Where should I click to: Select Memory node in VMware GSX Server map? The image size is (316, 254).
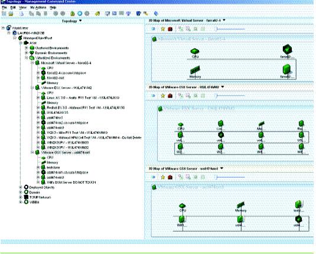[x=240, y=207]
